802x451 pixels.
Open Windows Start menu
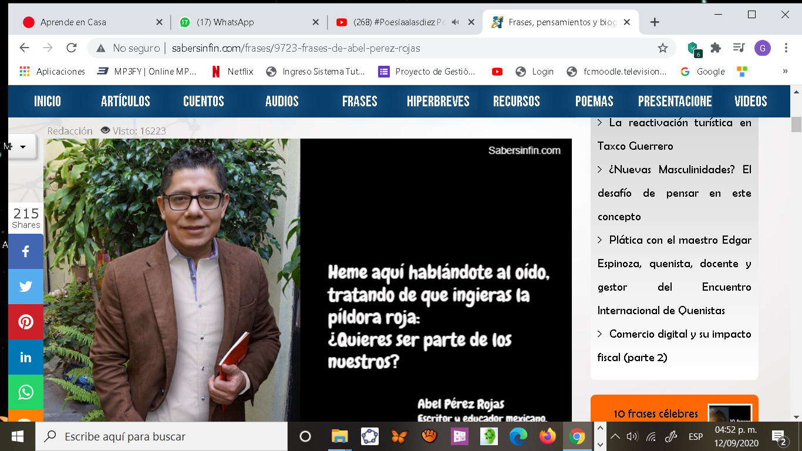coord(18,436)
